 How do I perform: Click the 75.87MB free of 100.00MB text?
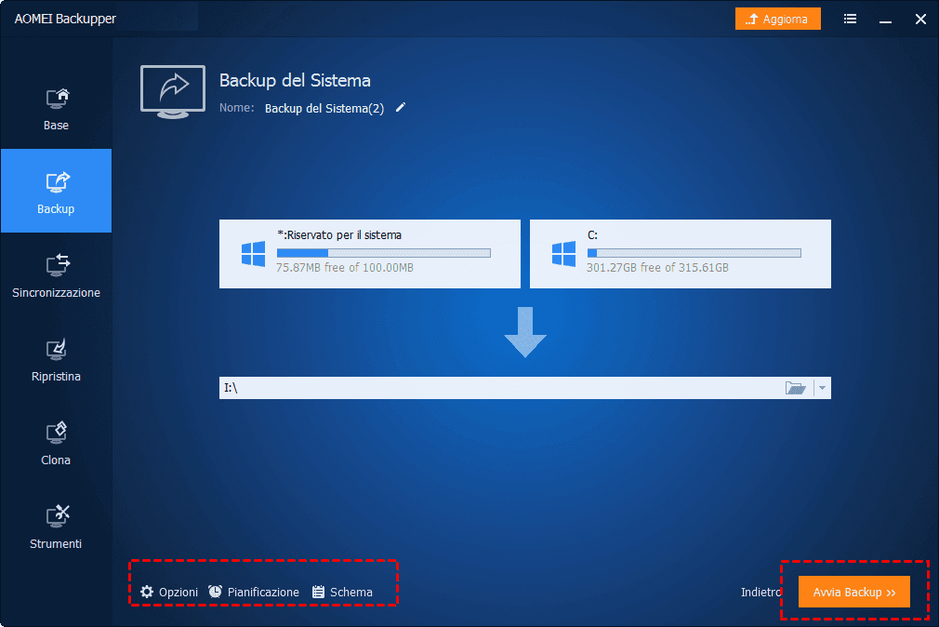[x=345, y=268]
